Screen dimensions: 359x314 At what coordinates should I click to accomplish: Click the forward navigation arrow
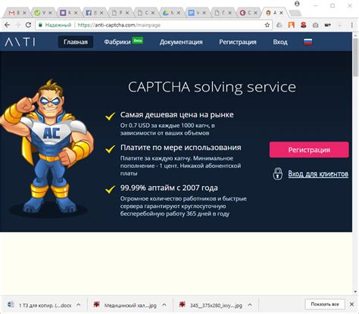17,25
